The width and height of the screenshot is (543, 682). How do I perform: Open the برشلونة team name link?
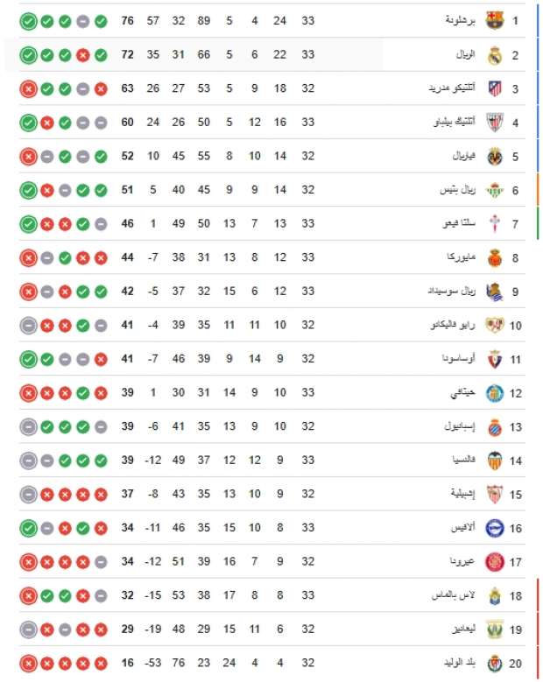point(460,20)
